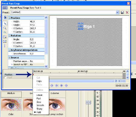Choose Copy from the context menu
136x117 pixels.
39,81
